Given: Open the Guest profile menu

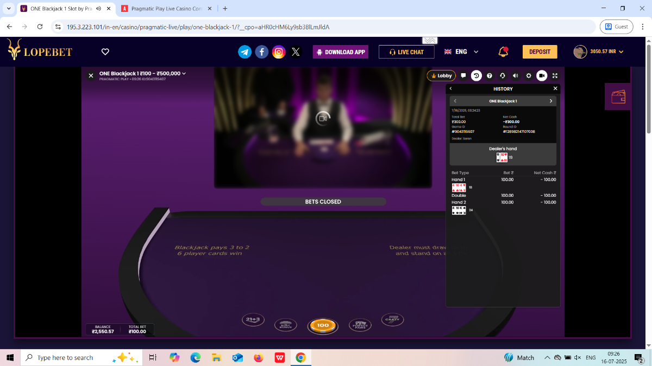Looking at the screenshot, I should (616, 27).
